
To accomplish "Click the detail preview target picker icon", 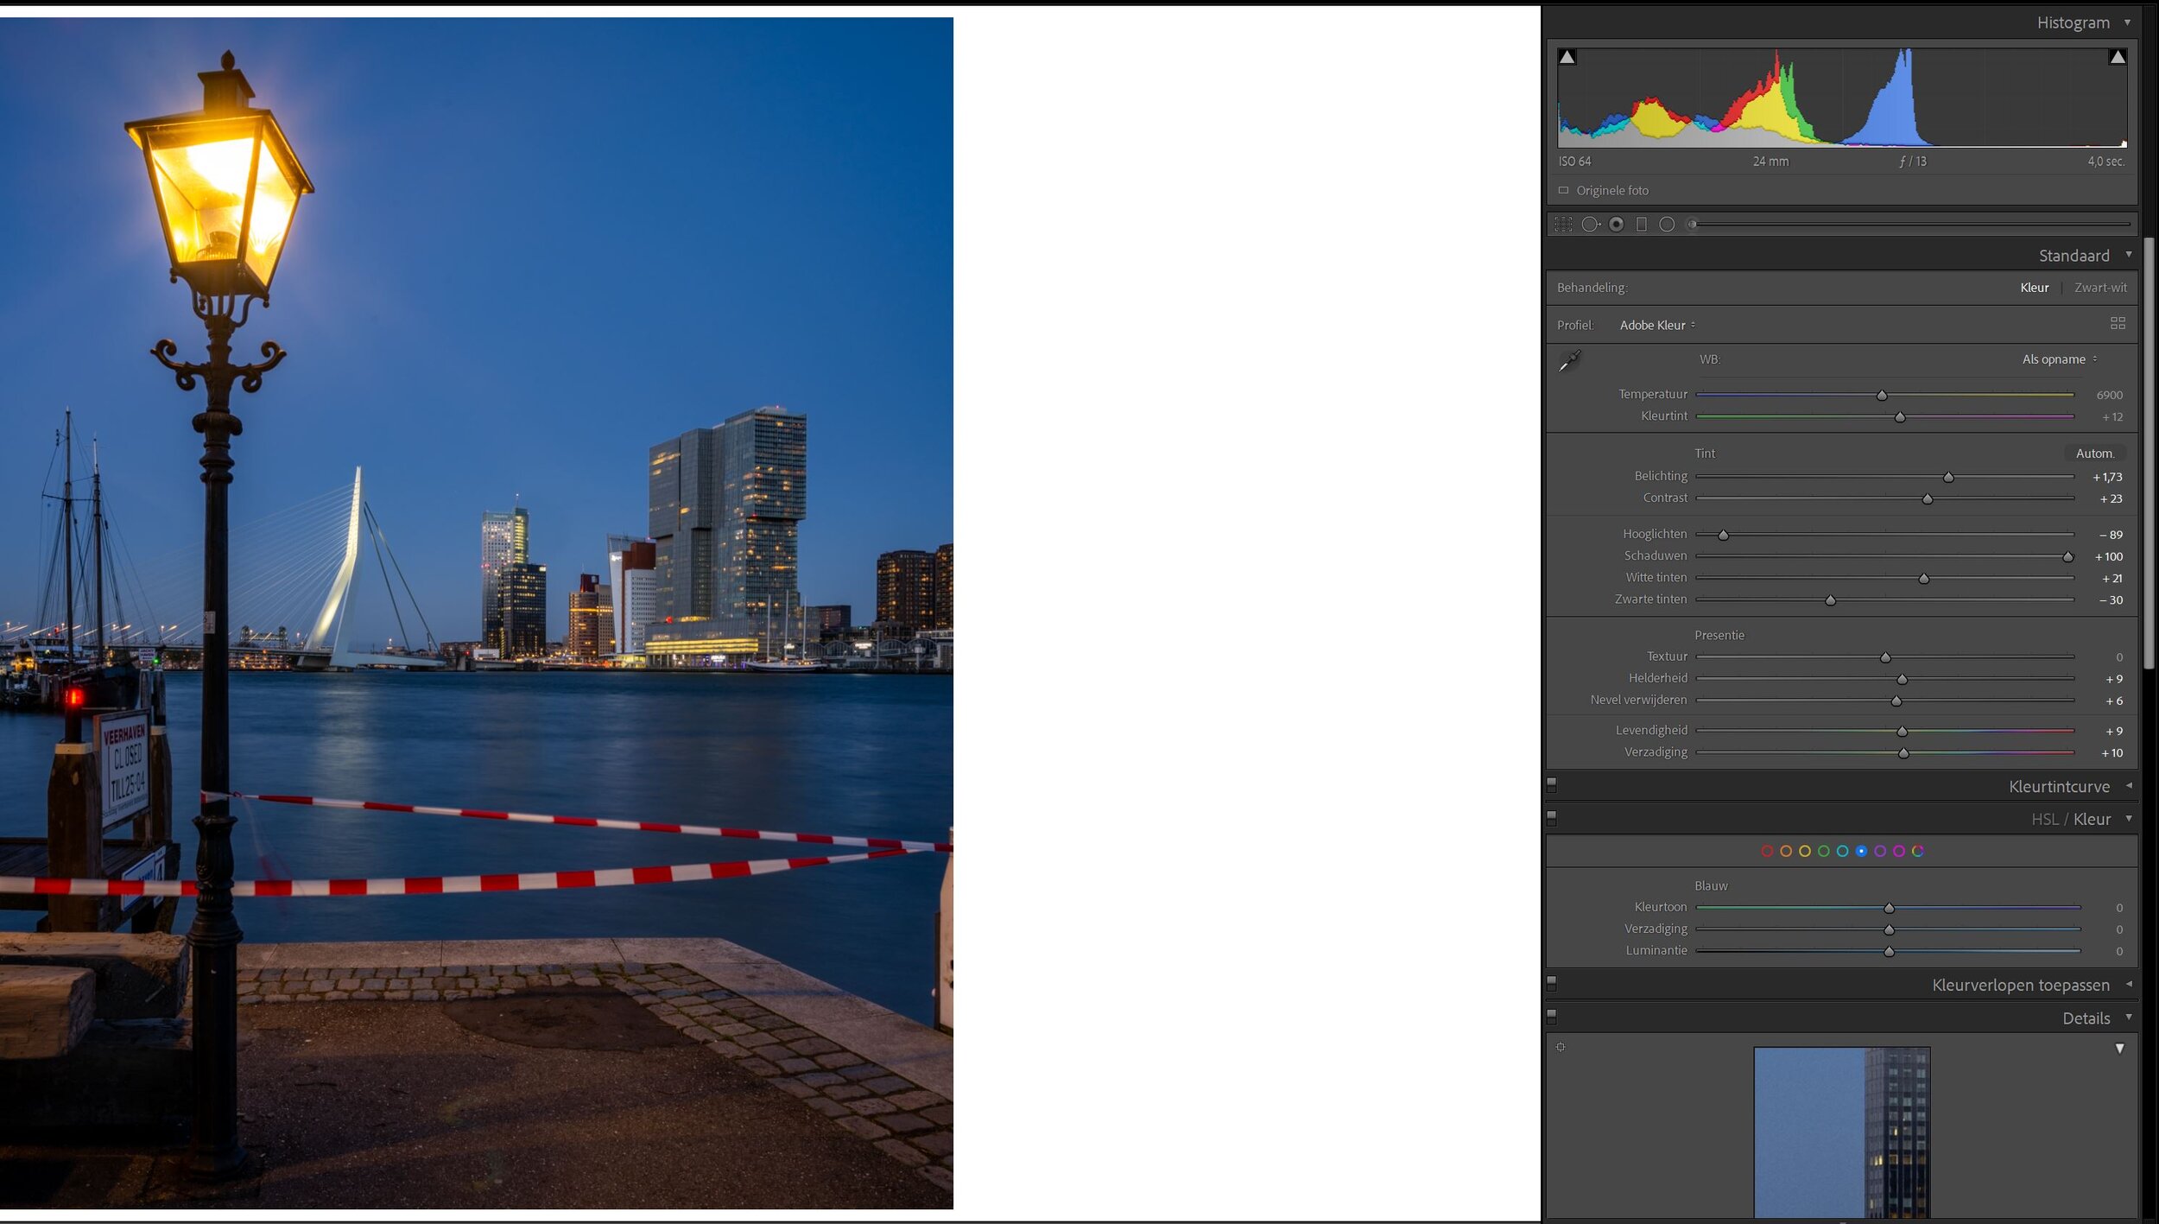I will [1561, 1048].
